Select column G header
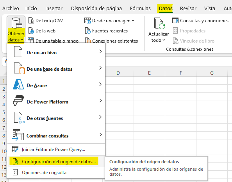The height and width of the screenshot is (182, 232). coord(212,73)
